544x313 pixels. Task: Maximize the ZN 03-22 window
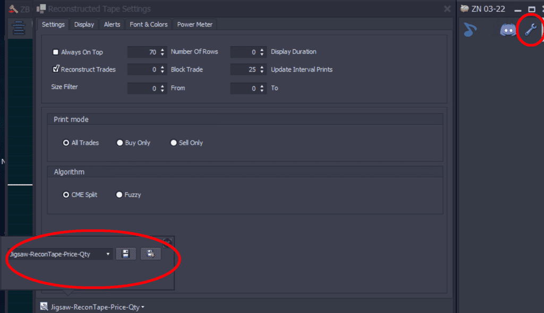pos(531,10)
